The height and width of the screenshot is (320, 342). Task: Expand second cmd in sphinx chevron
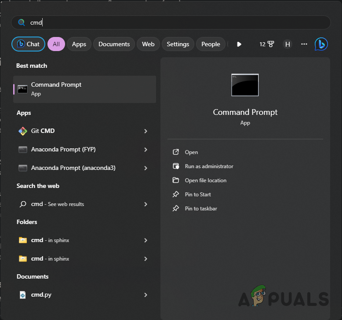[146, 259]
